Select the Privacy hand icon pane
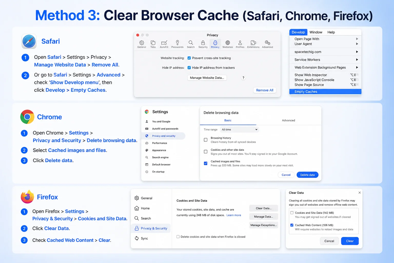Image resolution: width=394 pixels, height=263 pixels. click(215, 44)
